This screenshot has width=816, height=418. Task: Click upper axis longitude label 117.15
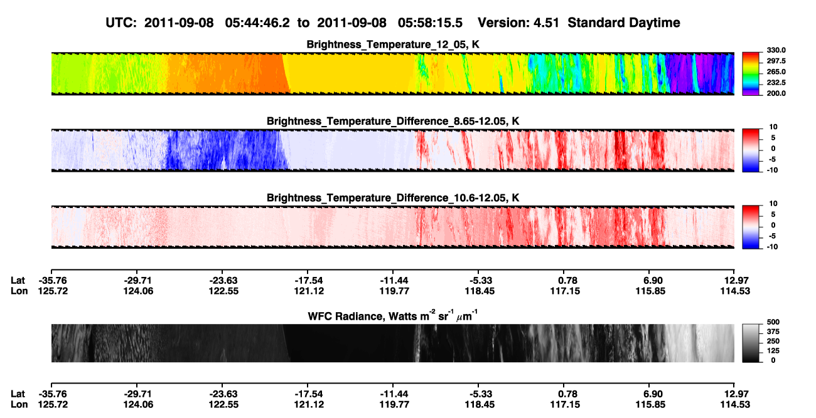click(x=564, y=291)
